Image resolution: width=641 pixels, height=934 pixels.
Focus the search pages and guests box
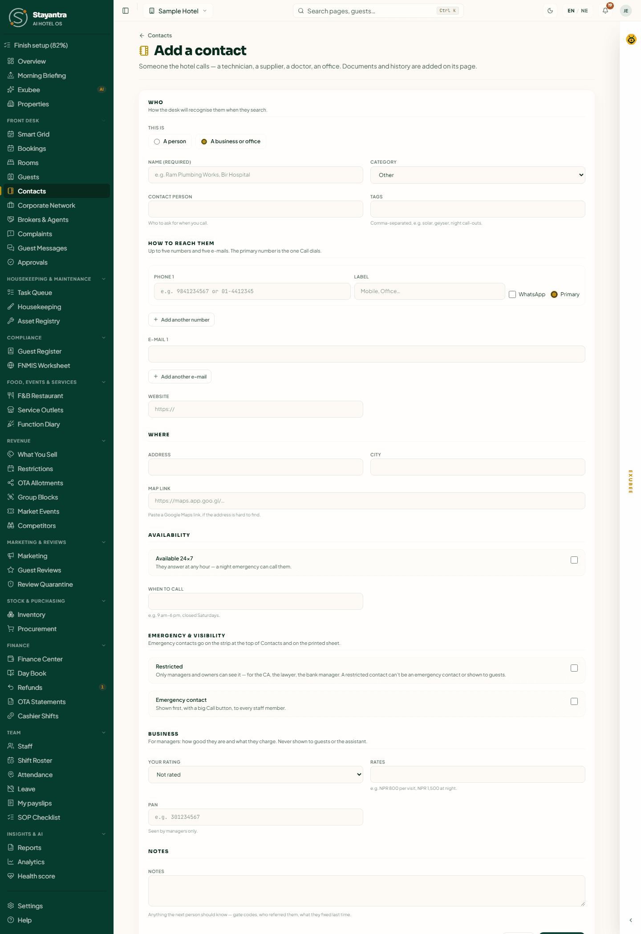point(378,11)
